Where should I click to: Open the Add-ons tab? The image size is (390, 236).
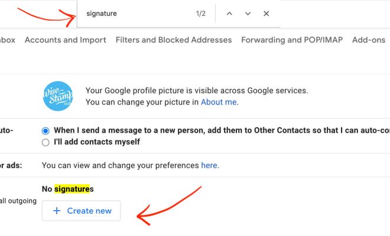tap(369, 40)
